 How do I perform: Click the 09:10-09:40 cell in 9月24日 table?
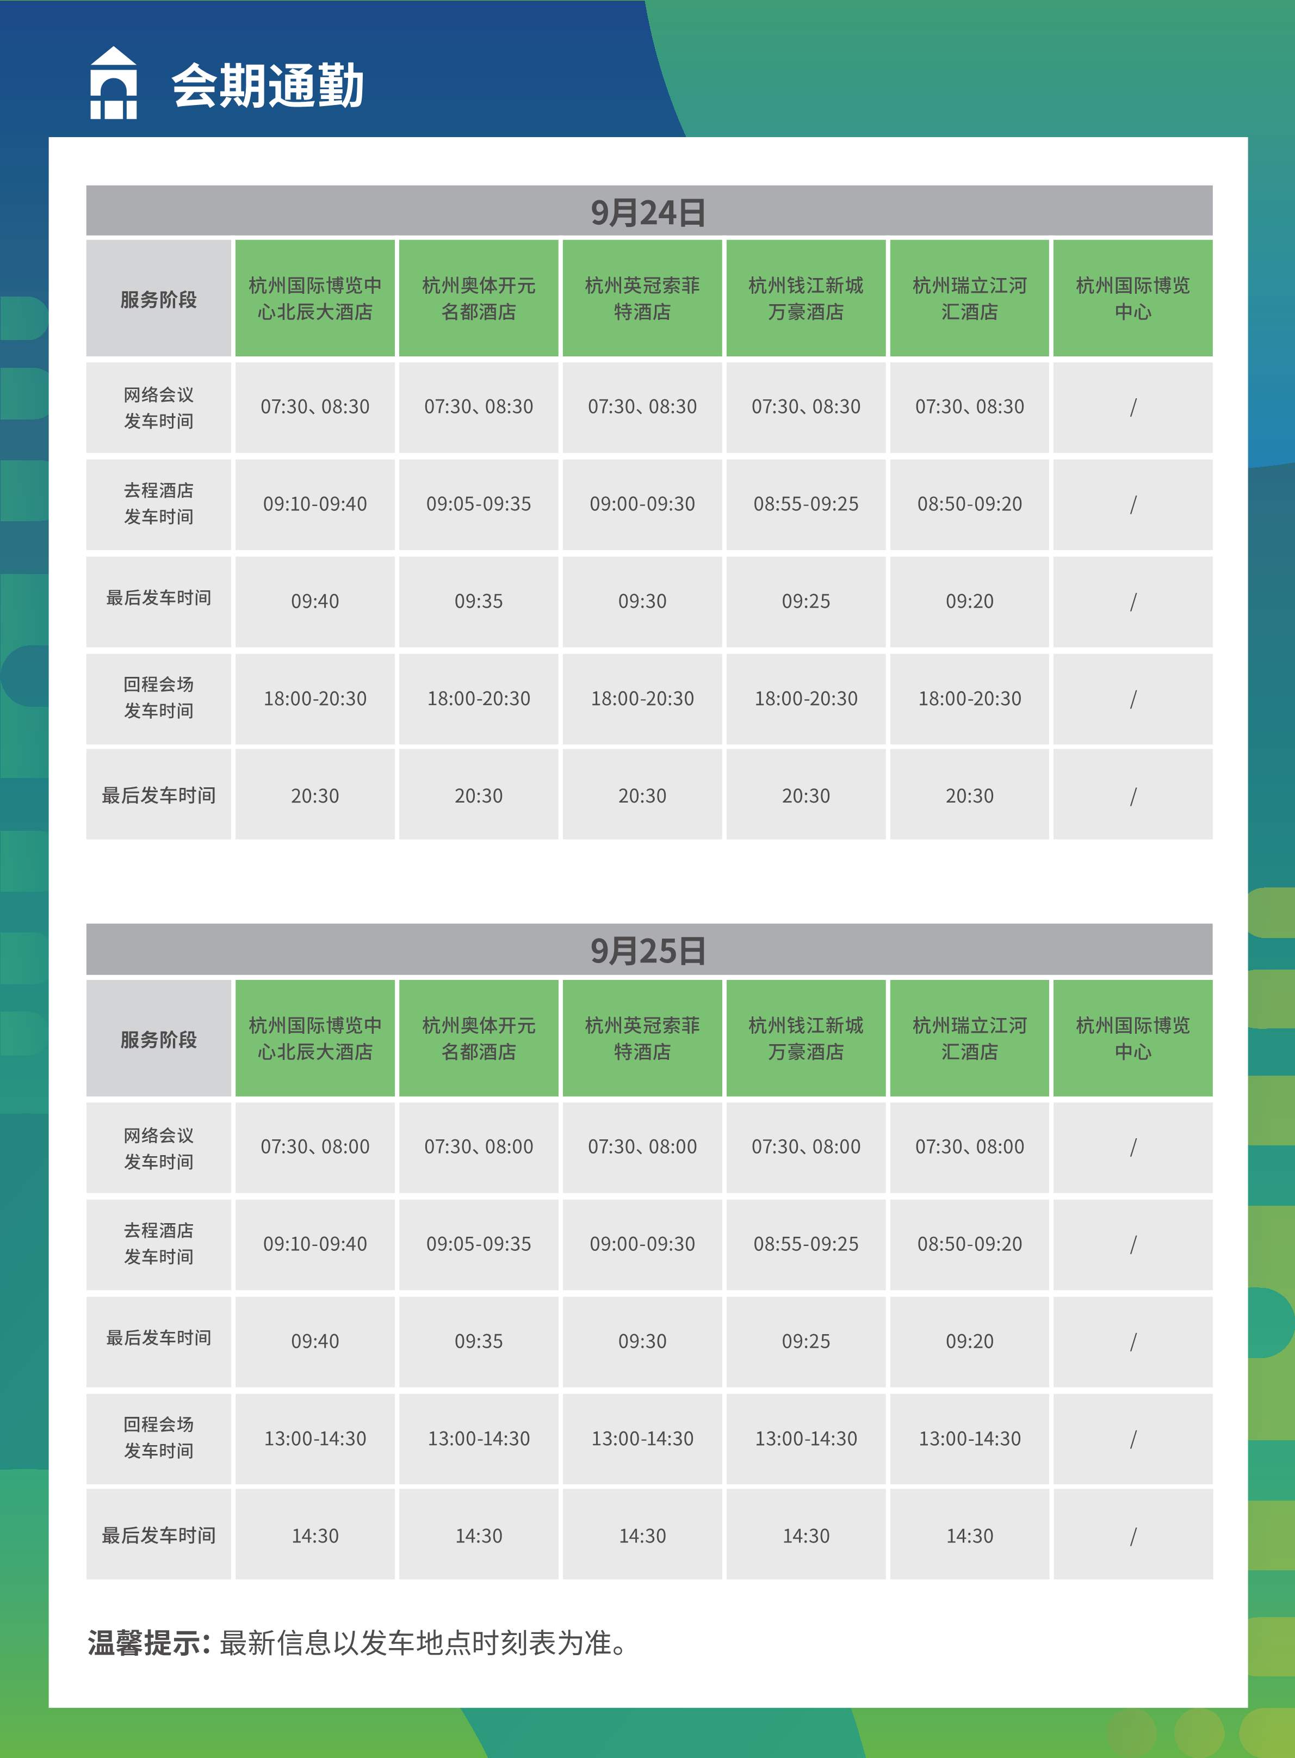point(315,504)
